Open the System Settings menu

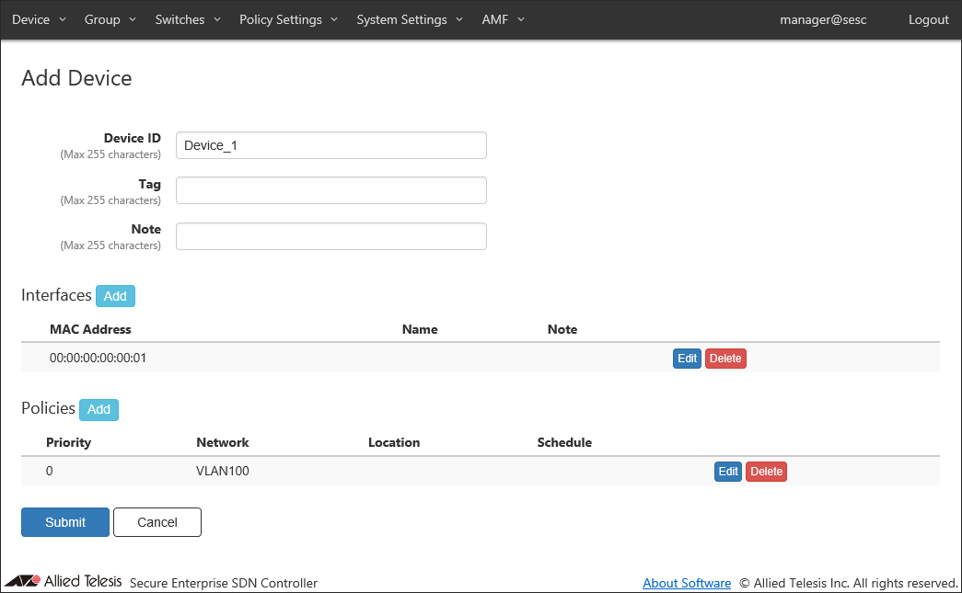point(410,19)
